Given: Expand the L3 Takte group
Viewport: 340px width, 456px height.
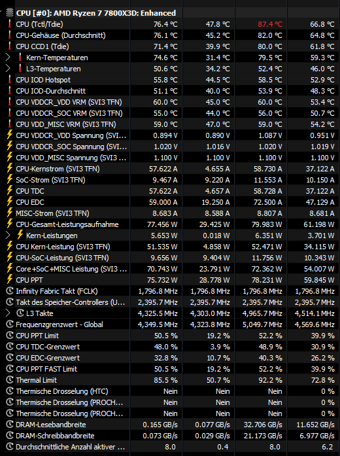Looking at the screenshot, I should 8,313.
